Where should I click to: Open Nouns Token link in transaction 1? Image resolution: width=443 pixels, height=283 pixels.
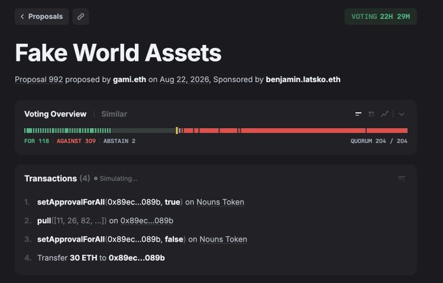tap(220, 202)
